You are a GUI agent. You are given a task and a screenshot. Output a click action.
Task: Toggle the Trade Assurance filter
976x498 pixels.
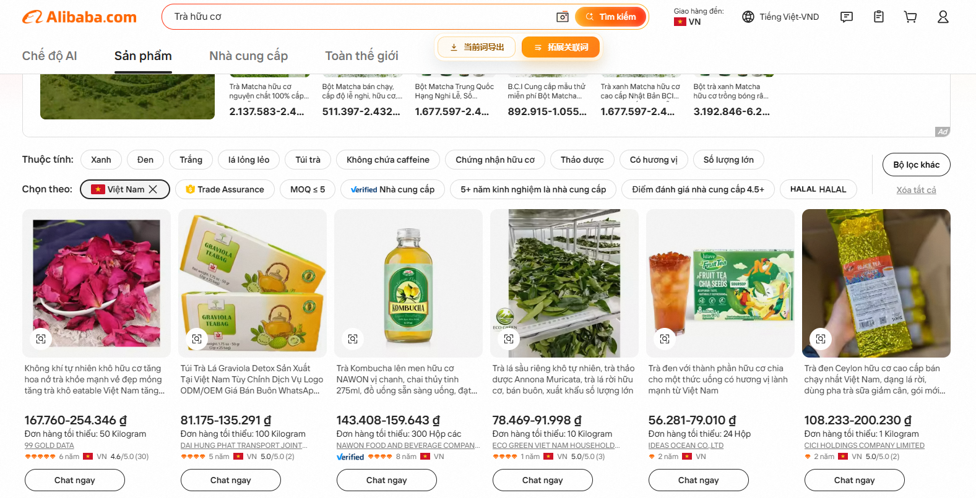click(x=225, y=189)
